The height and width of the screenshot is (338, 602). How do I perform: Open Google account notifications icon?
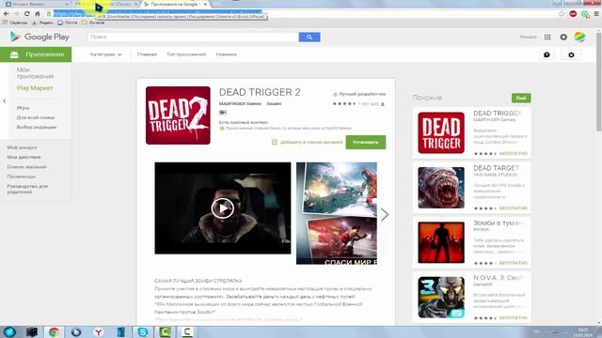coord(563,38)
